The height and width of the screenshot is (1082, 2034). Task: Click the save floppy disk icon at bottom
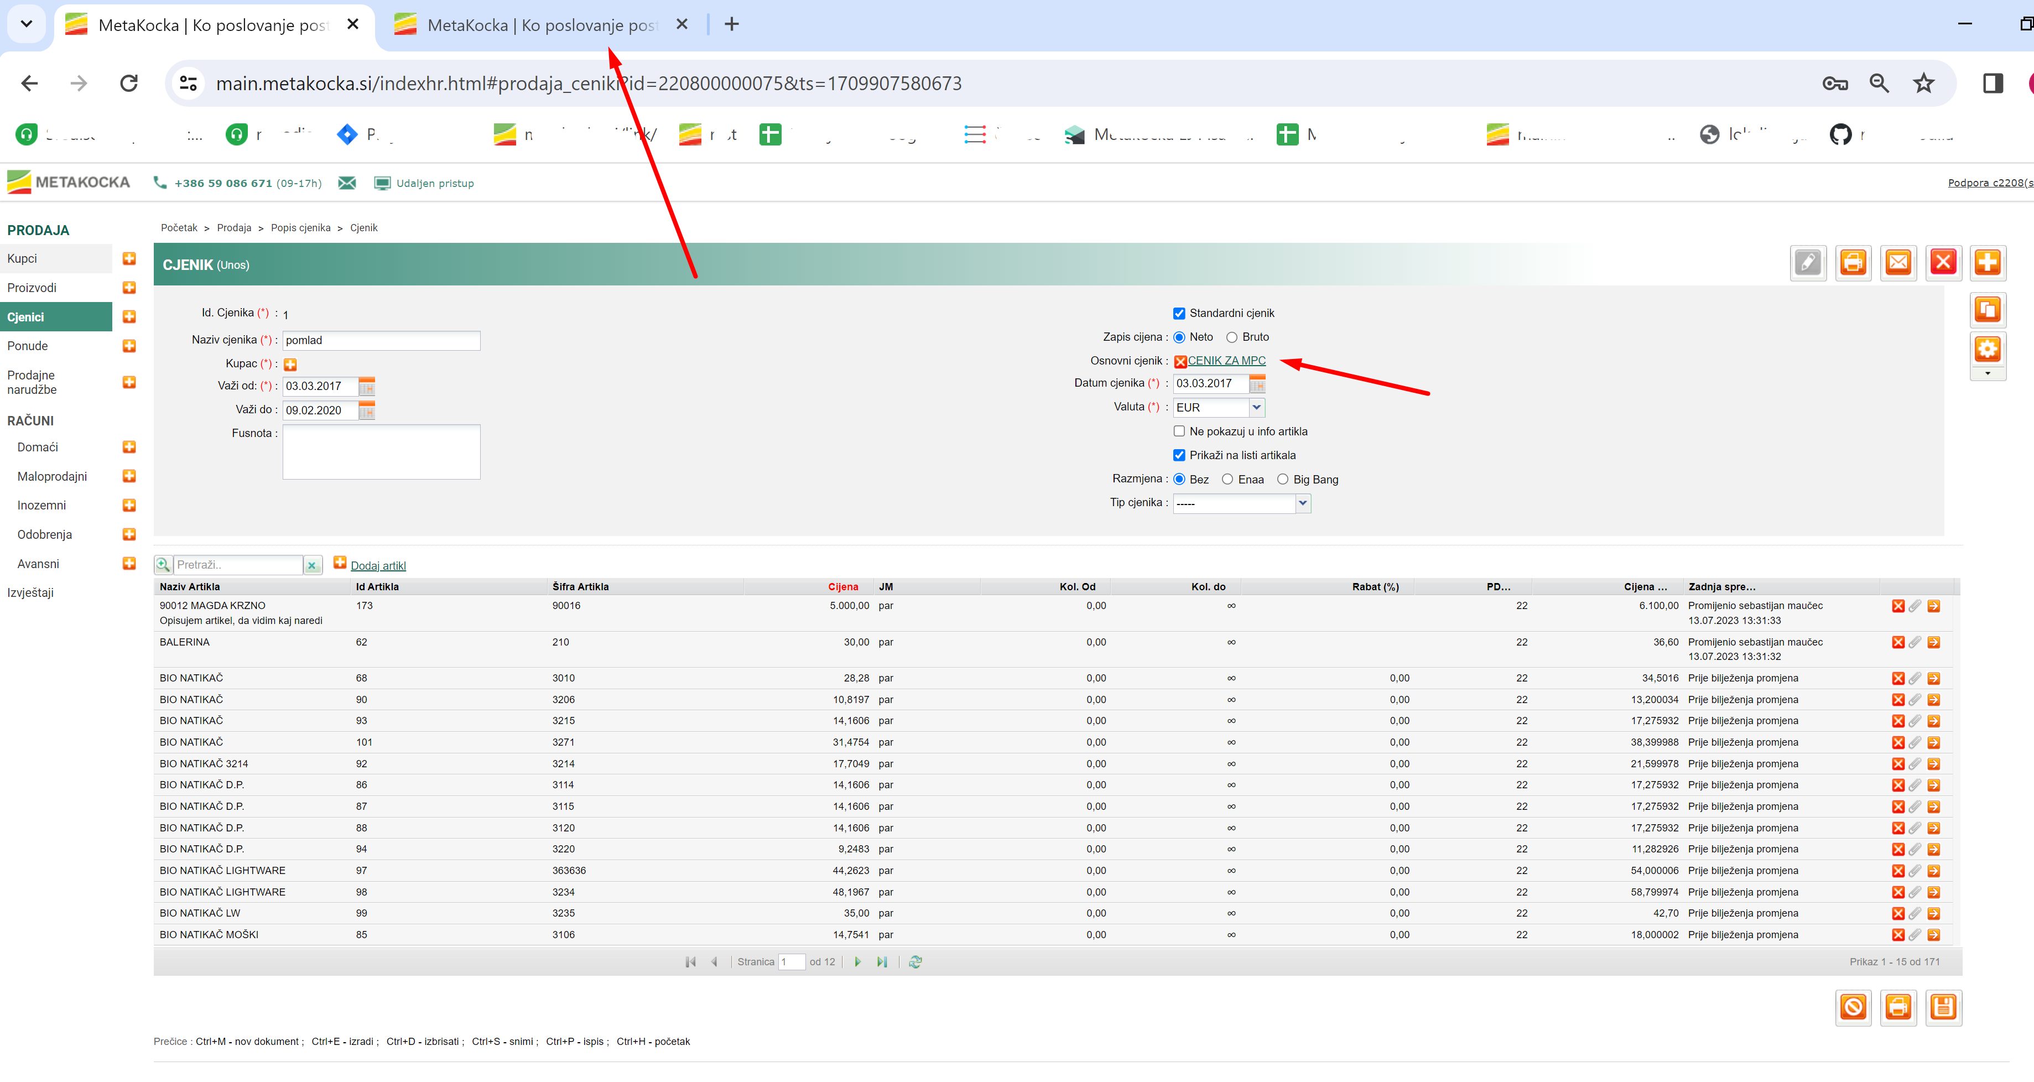(x=1943, y=1007)
